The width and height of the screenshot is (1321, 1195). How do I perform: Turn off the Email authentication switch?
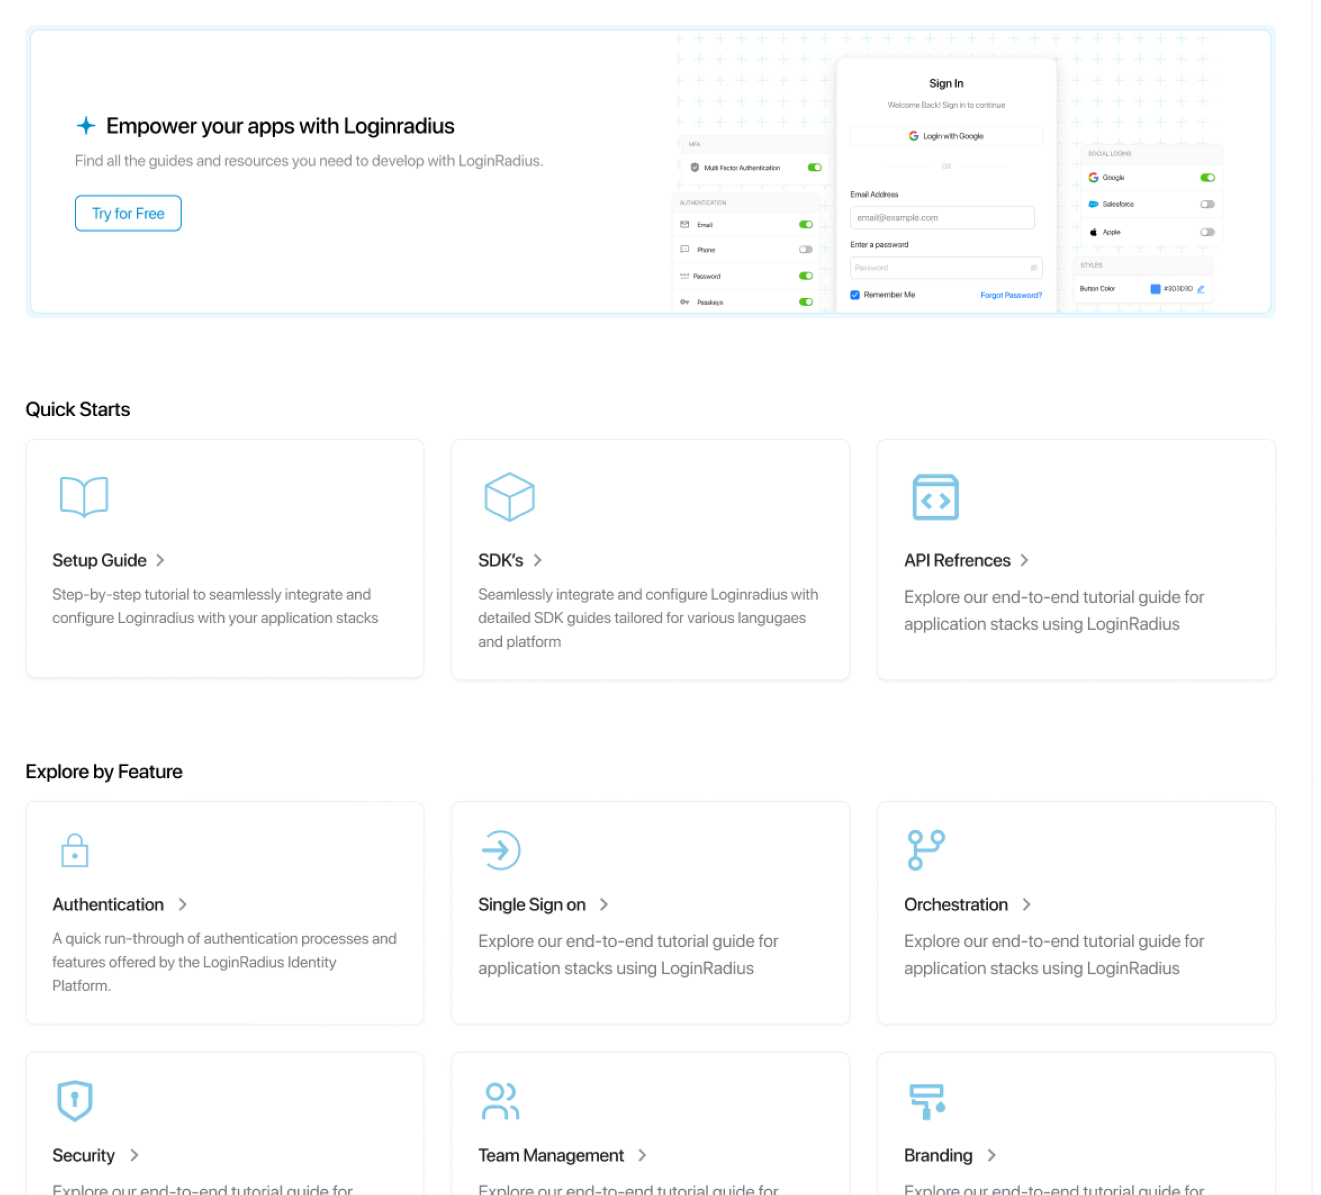(x=806, y=225)
